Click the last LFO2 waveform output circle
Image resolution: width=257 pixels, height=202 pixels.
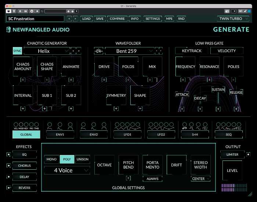(x=171, y=125)
